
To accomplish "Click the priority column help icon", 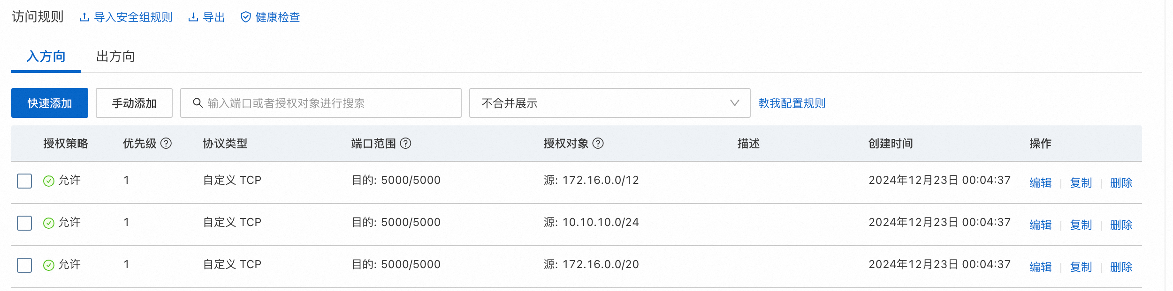I will [x=166, y=144].
